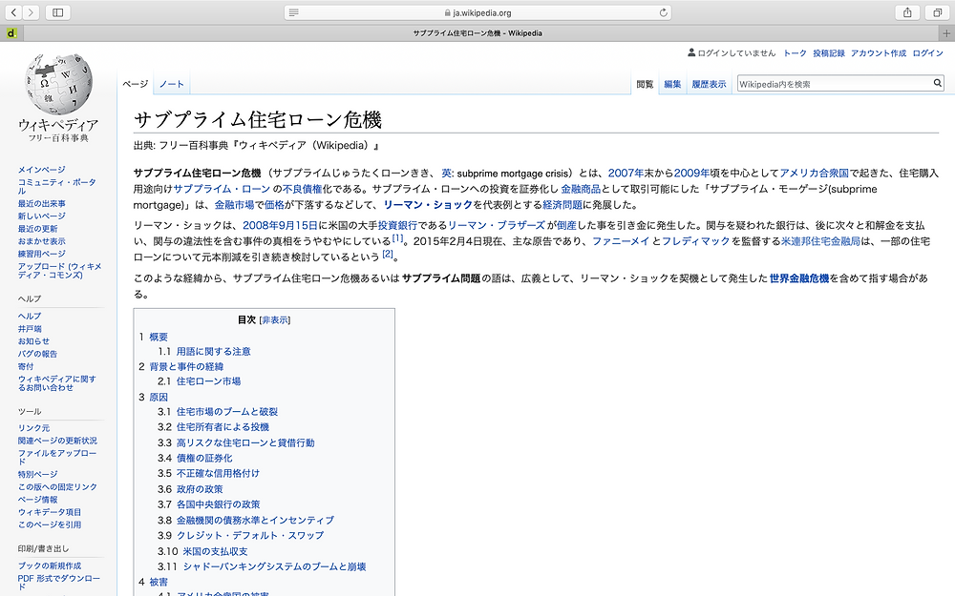Image resolution: width=955 pixels, height=596 pixels.
Task: Open Reader view icon in address bar
Action: coord(293,12)
